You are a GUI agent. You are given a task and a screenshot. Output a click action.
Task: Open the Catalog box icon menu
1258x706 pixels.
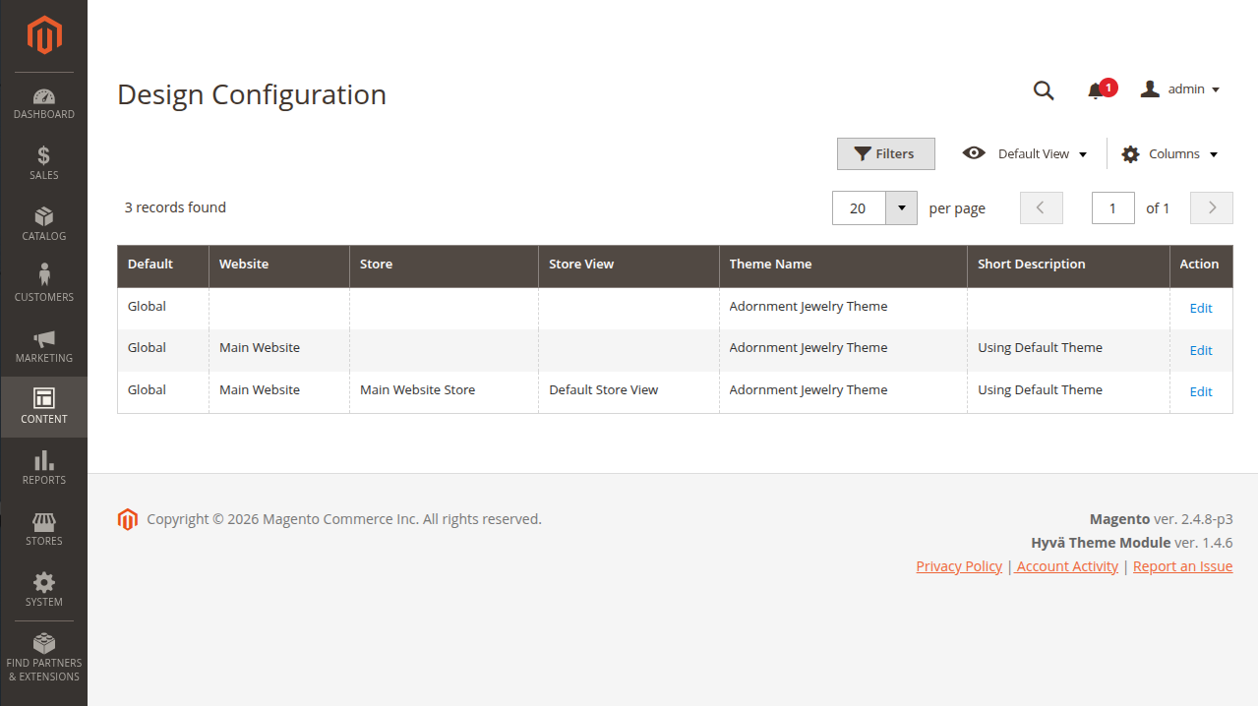[x=44, y=216]
